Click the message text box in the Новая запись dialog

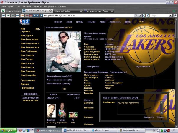tap(139, 108)
